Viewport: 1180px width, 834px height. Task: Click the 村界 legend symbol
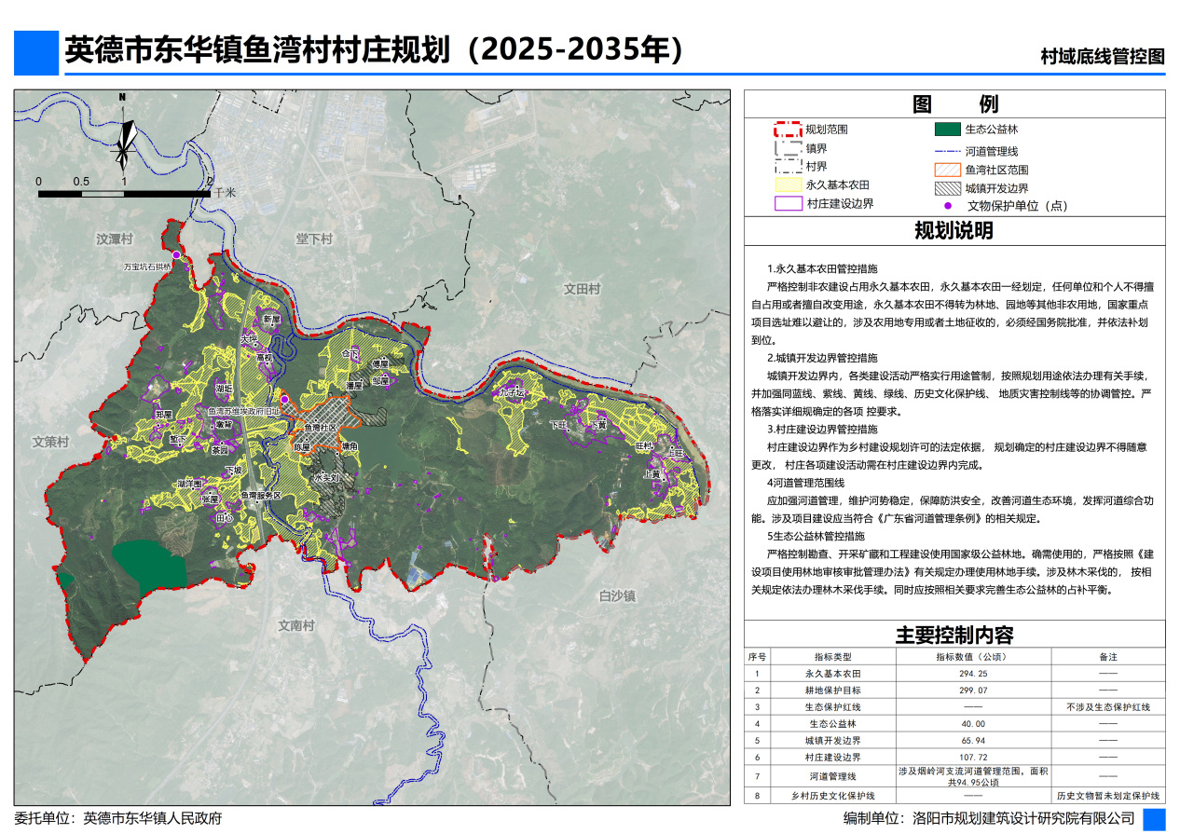788,167
